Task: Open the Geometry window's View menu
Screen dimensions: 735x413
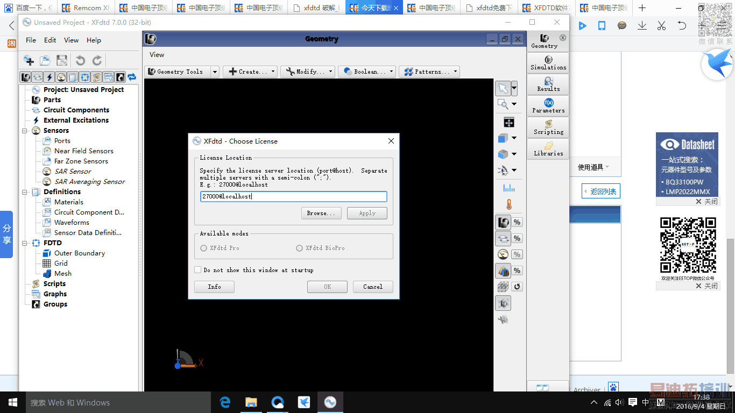Action: (157, 54)
